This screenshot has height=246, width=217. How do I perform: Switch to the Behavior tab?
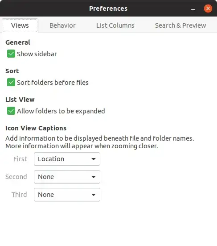(63, 25)
